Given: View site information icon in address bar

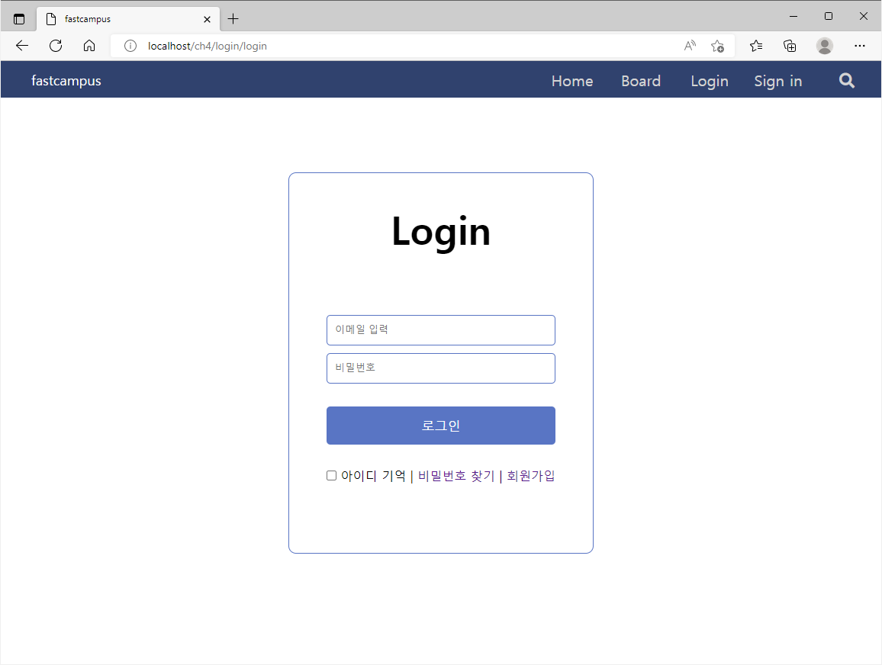Looking at the screenshot, I should [x=130, y=46].
